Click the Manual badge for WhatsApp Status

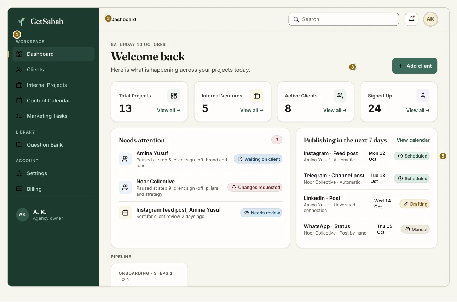(415, 229)
